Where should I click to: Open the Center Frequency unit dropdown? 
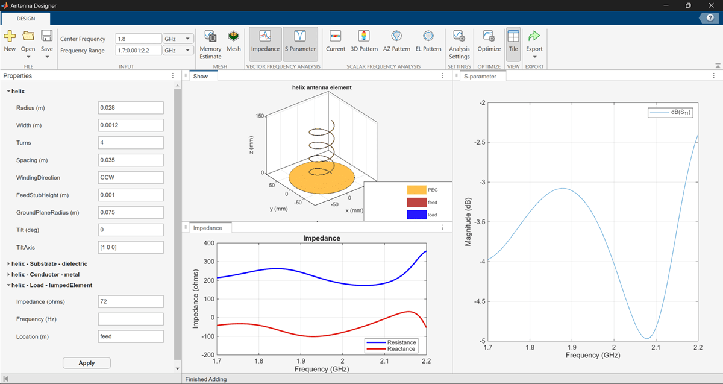[x=178, y=39]
